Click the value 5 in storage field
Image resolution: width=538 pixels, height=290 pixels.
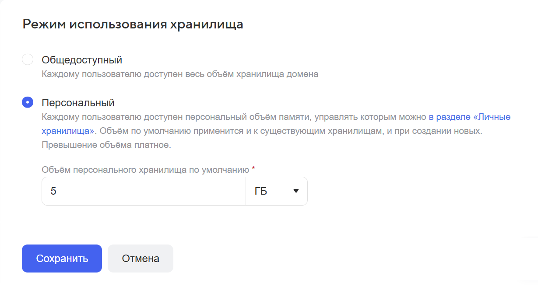click(53, 191)
